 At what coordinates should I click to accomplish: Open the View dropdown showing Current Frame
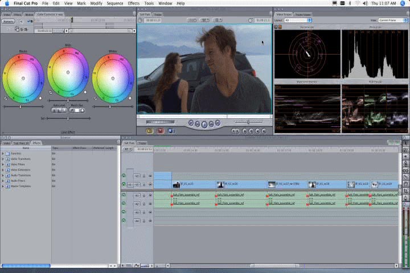pyautogui.click(x=393, y=20)
